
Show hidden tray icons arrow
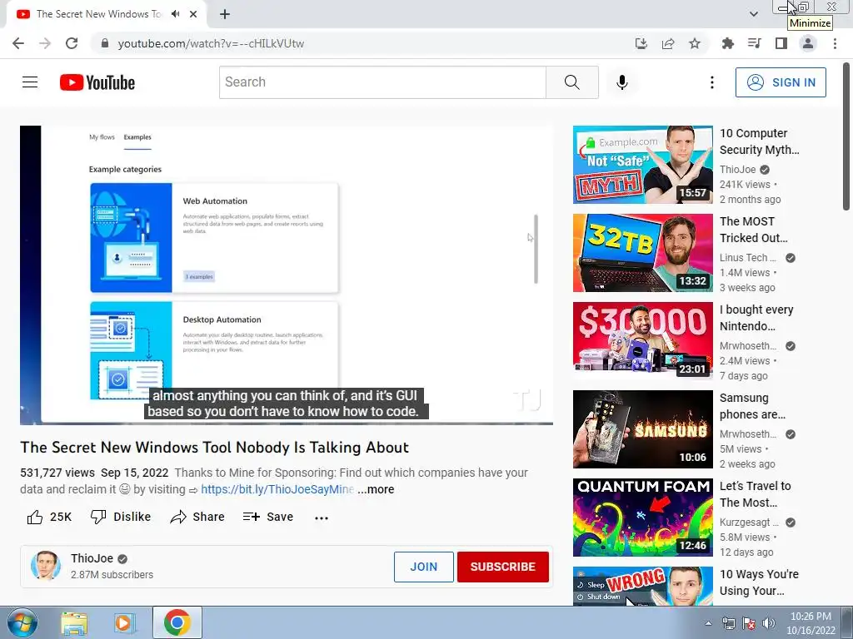[x=708, y=624]
